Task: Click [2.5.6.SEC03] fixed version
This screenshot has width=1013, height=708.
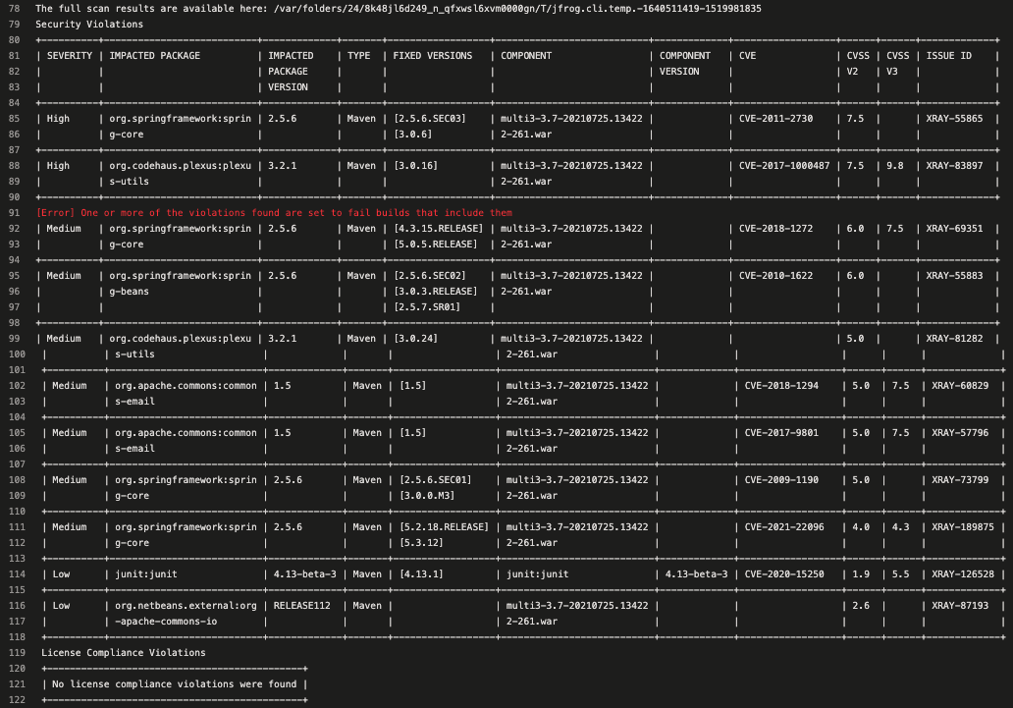Action: pos(430,118)
